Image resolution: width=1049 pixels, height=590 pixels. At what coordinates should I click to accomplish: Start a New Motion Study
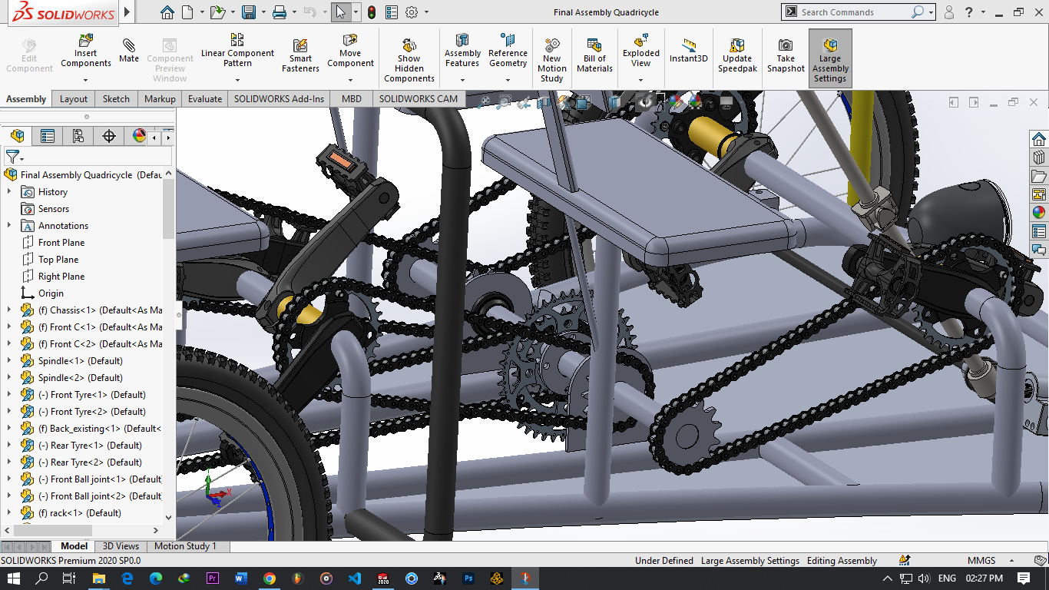pyautogui.click(x=551, y=61)
